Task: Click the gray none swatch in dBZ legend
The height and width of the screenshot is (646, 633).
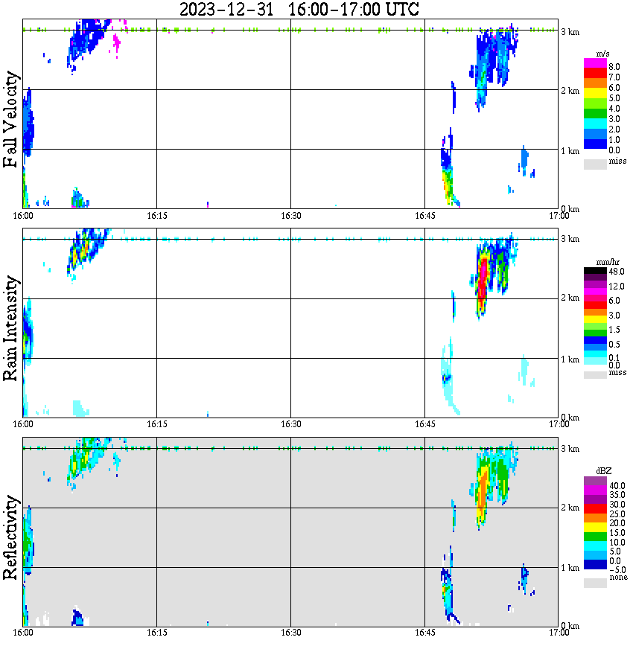Action: click(595, 583)
